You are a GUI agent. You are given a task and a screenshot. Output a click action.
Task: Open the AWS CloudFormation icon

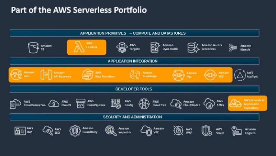[15, 104]
